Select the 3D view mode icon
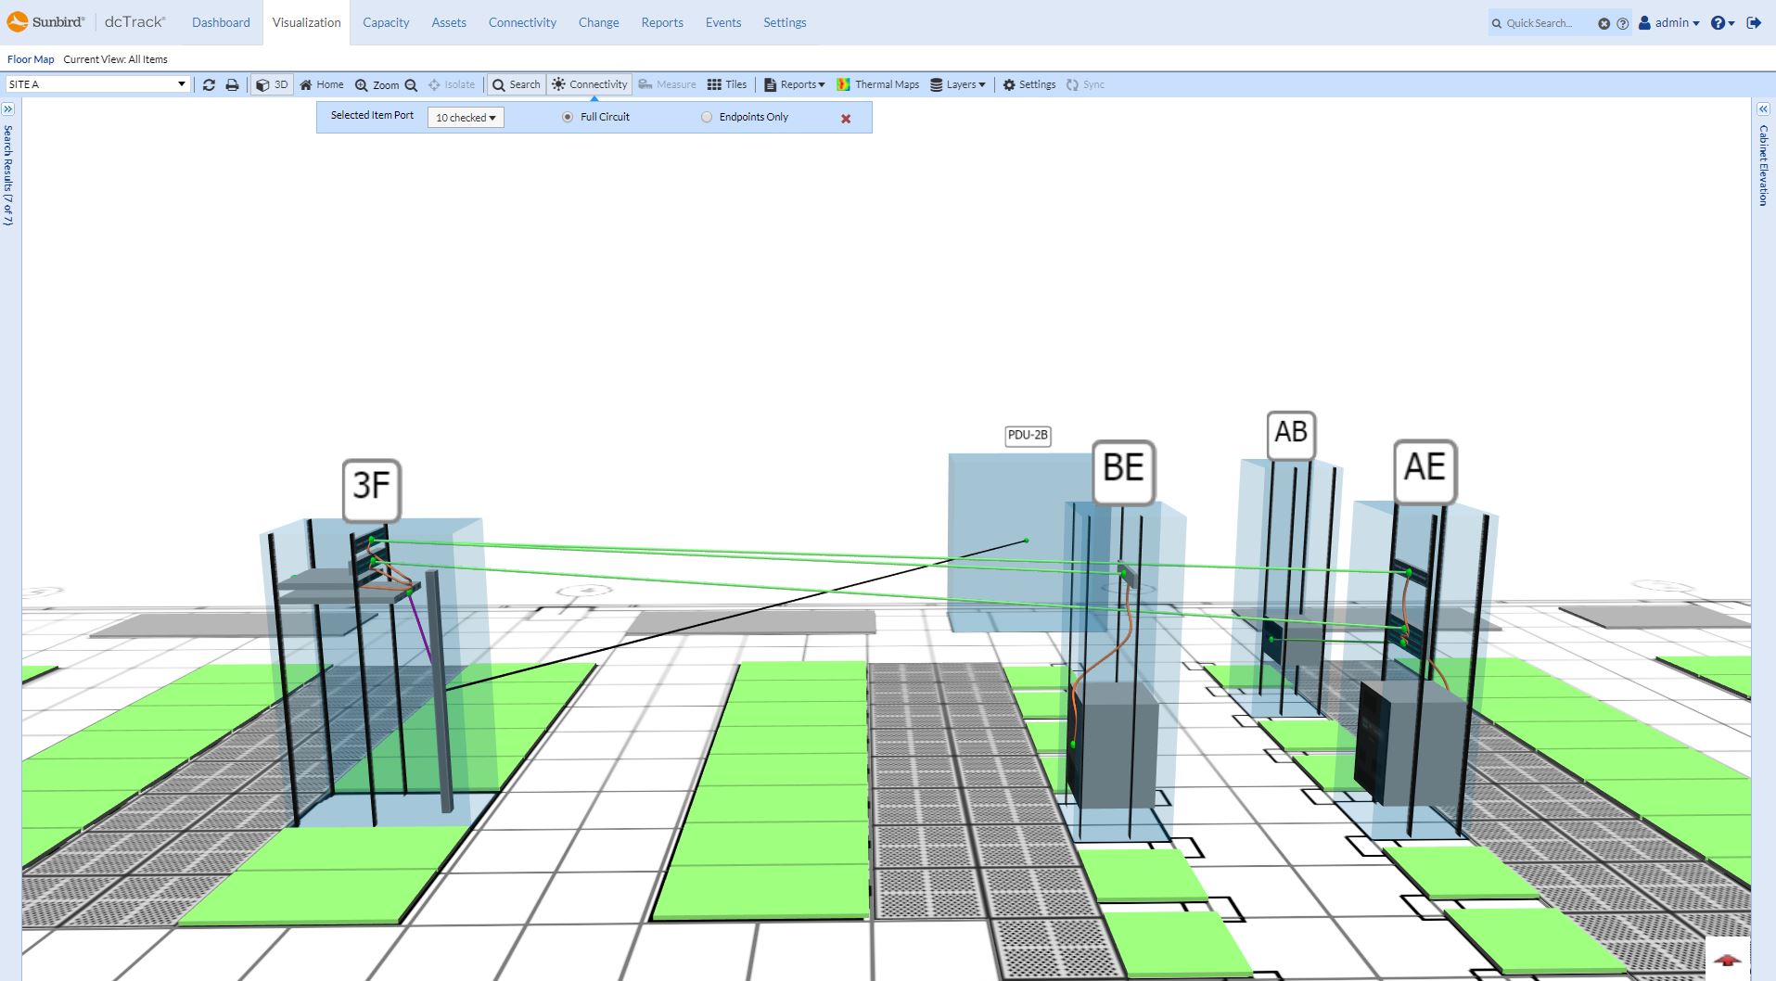Image resolution: width=1776 pixels, height=981 pixels. coord(271,84)
